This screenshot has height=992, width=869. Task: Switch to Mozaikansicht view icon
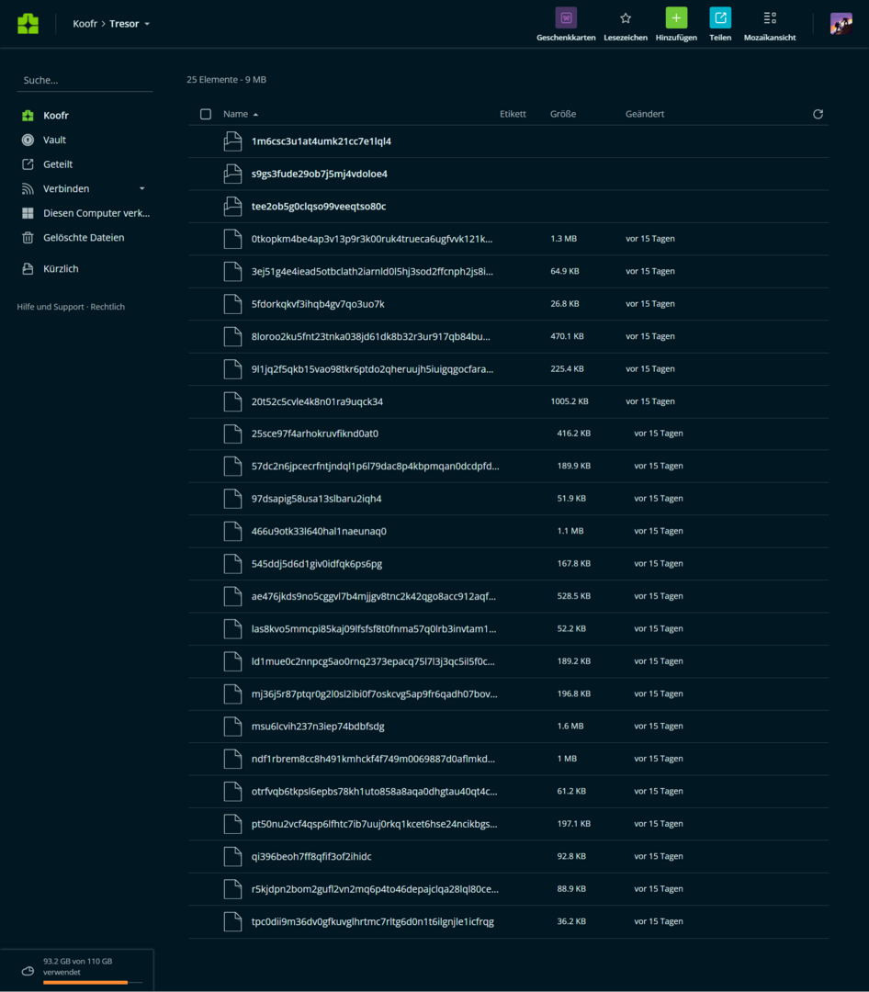pyautogui.click(x=770, y=18)
